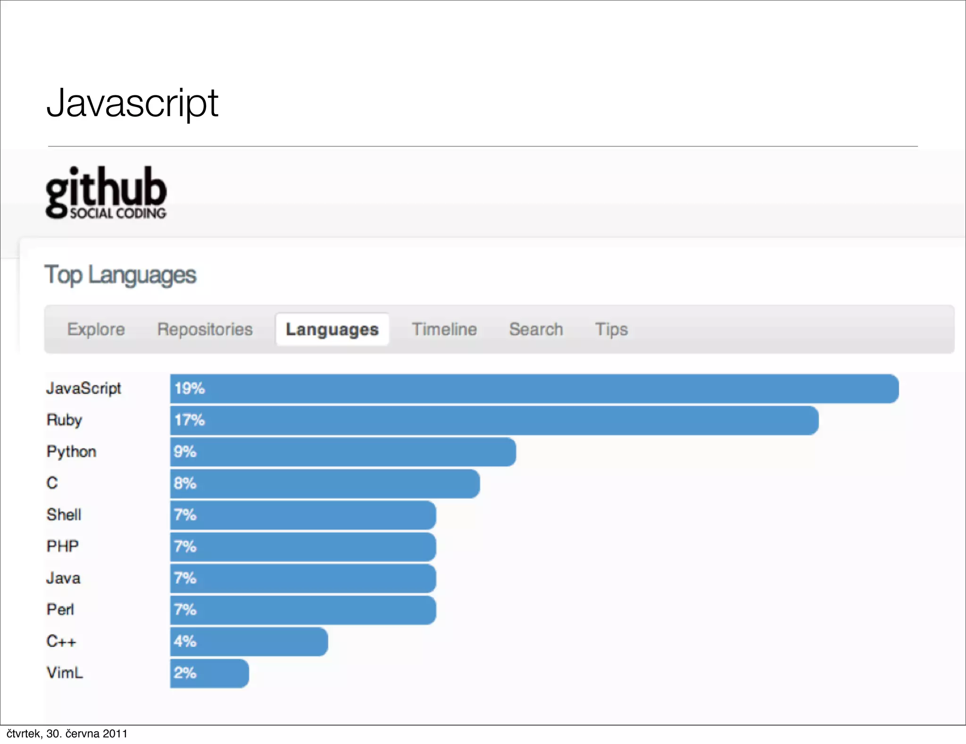
Task: Click the PHP 7% bar
Action: (303, 547)
